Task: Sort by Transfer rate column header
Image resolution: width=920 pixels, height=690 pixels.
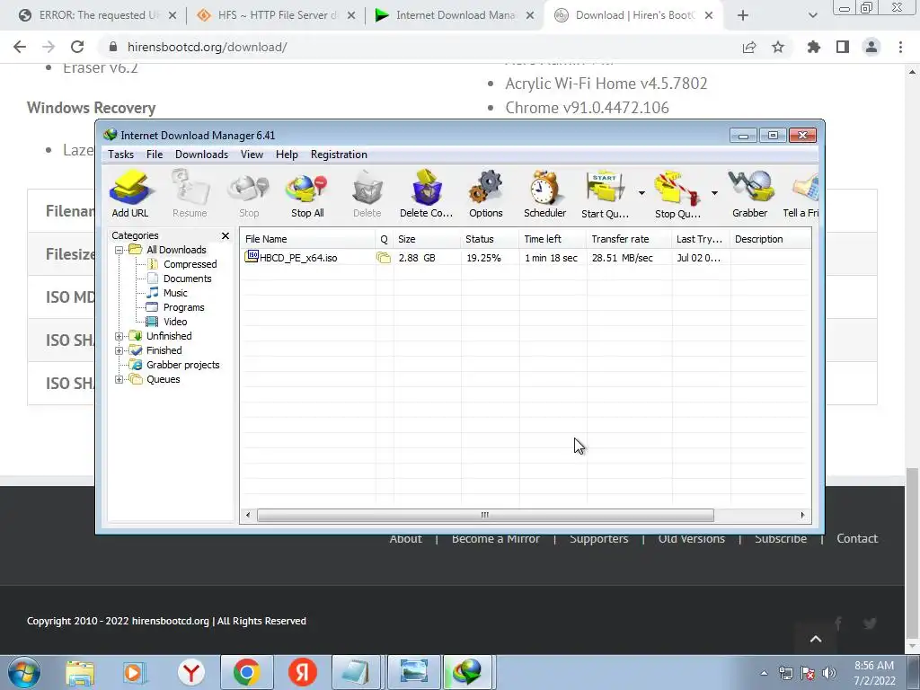Action: 629,239
